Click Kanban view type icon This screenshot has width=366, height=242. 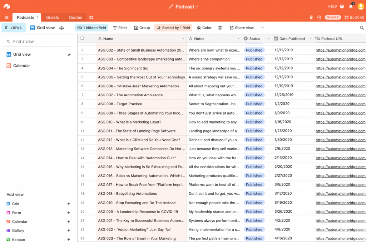pyautogui.click(x=8, y=239)
